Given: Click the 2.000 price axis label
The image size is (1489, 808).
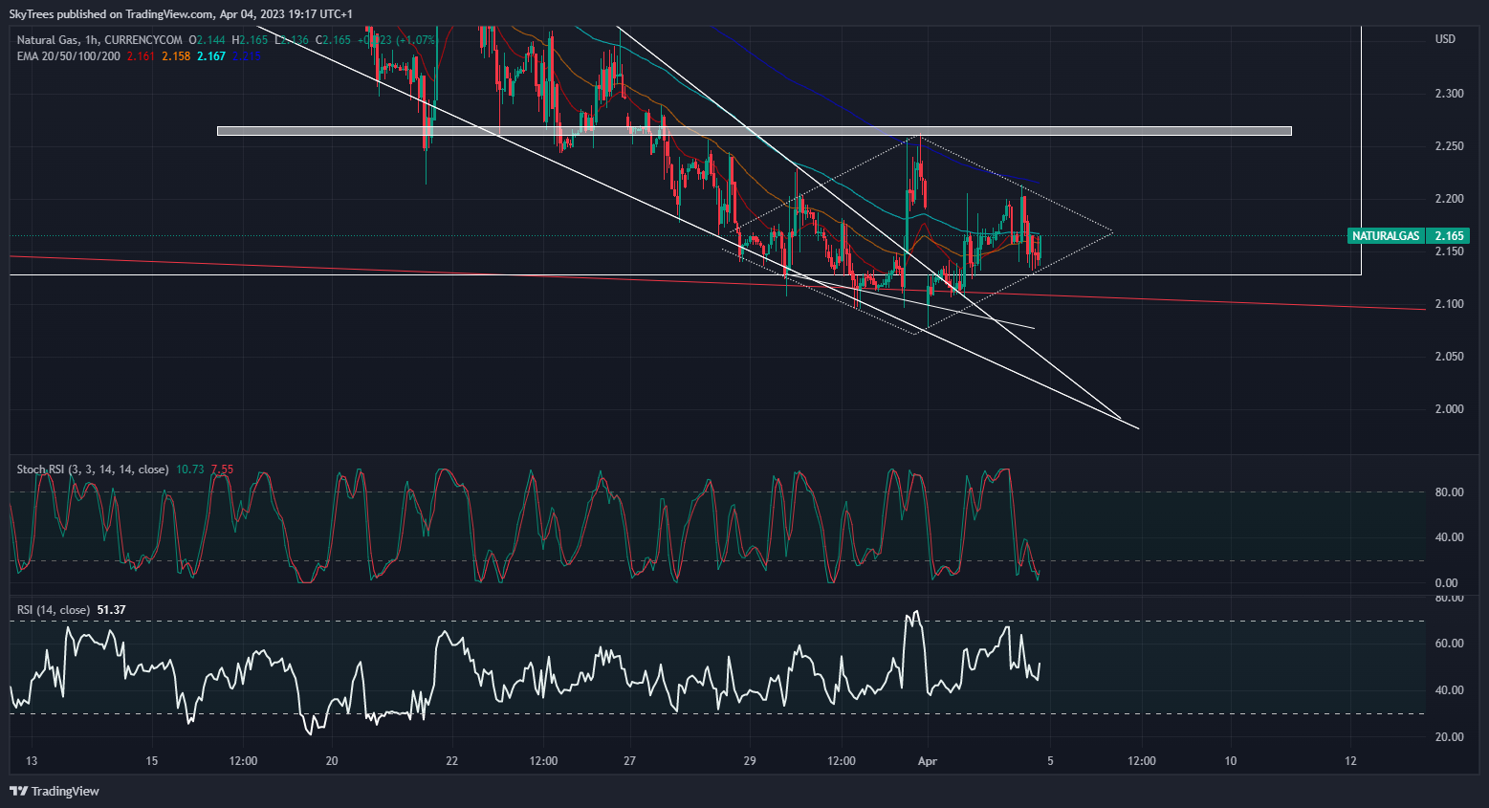Looking at the screenshot, I should pos(1449,409).
